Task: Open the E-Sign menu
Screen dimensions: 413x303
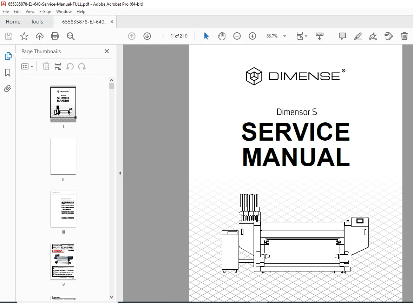Action: click(45, 12)
